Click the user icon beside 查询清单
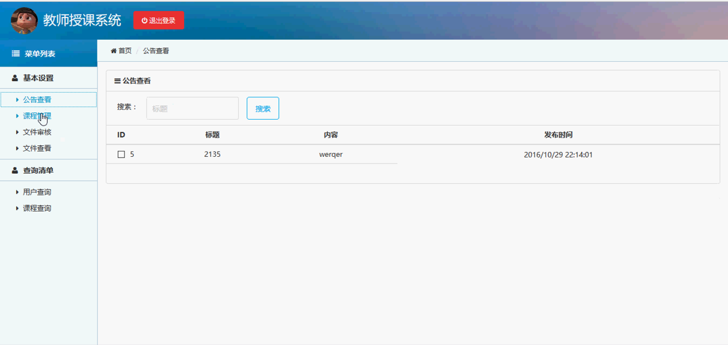Screen dimensions: 728x345 [15, 171]
